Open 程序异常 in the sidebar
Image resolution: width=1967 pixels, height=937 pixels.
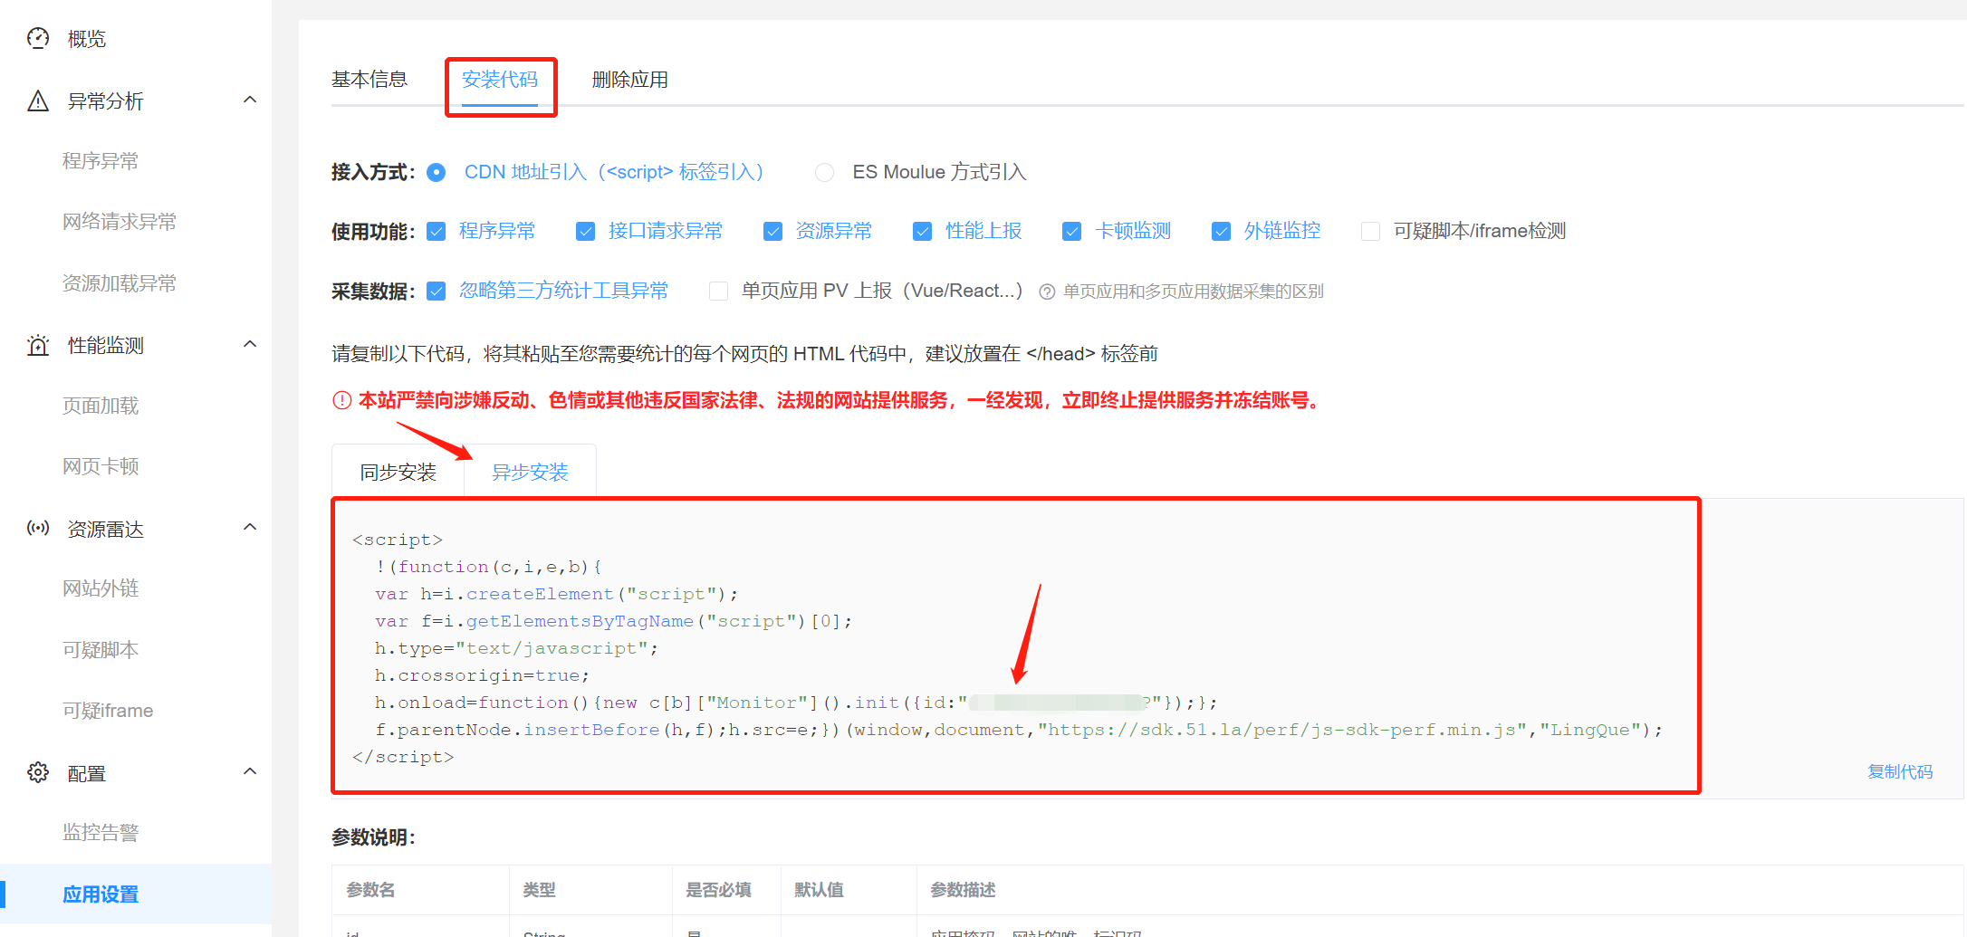[101, 161]
